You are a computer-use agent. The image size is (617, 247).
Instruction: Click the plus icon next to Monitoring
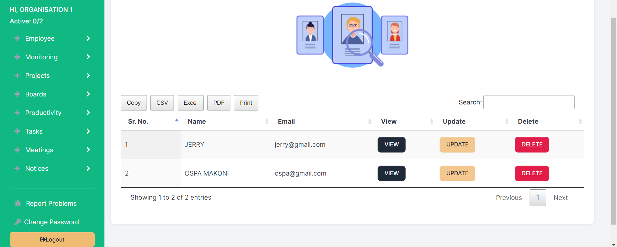(17, 57)
